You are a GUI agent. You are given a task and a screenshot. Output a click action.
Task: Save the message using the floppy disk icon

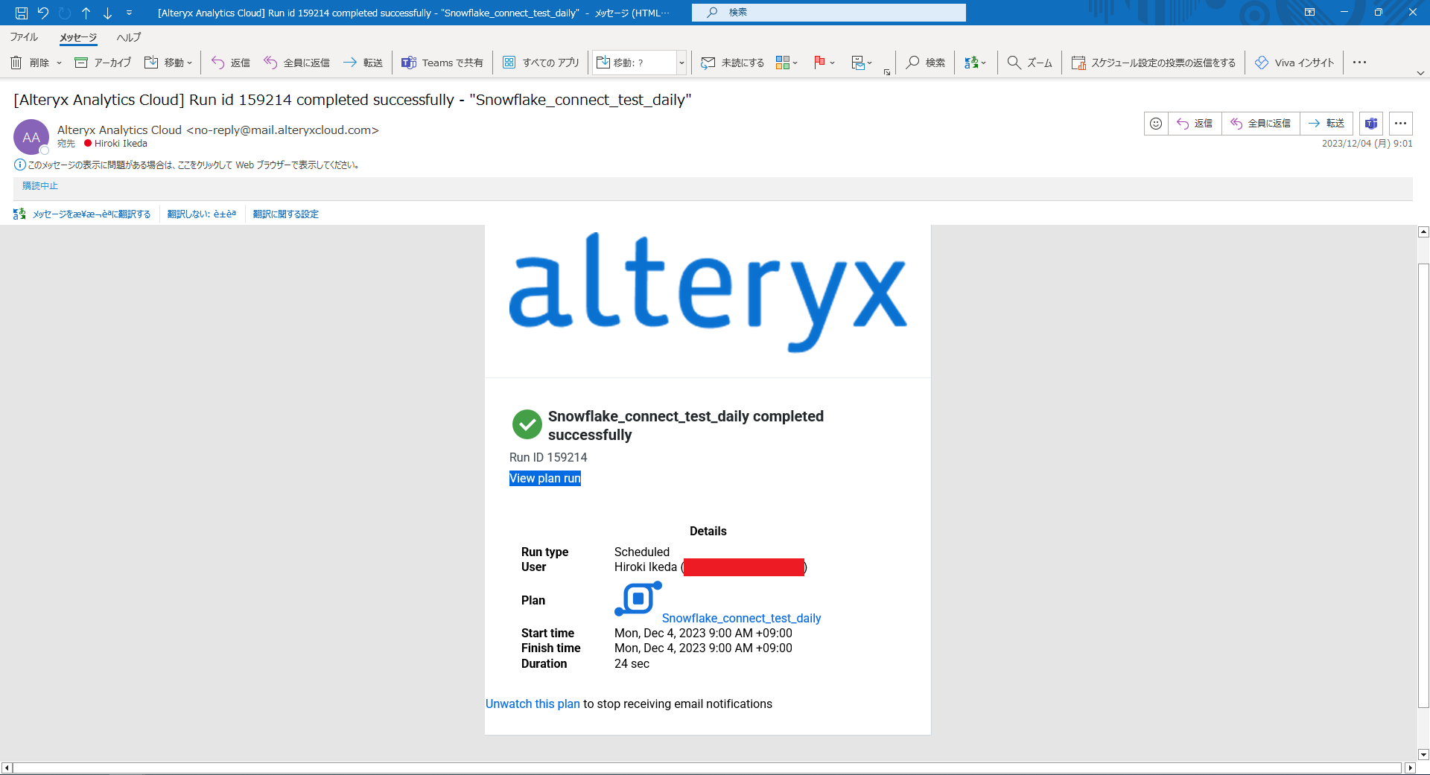tap(22, 13)
